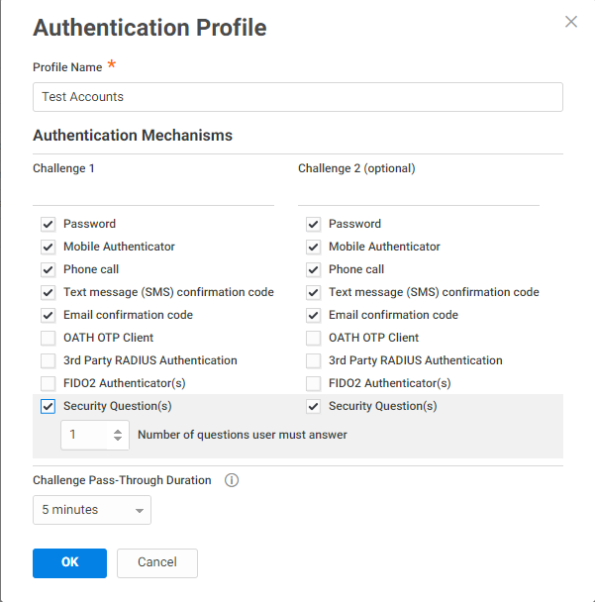This screenshot has width=595, height=602.
Task: Untick Email confirmation code in Challenge 2
Action: pyautogui.click(x=313, y=315)
